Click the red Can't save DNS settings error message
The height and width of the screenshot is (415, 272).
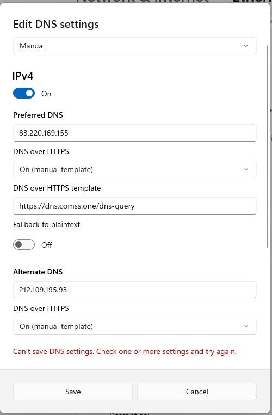click(x=125, y=351)
